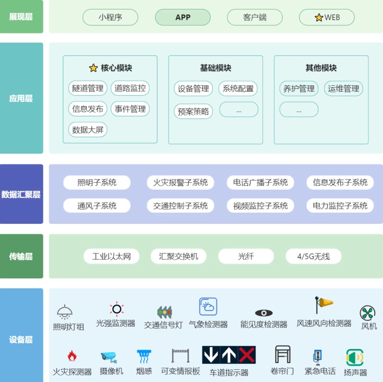Click the surveillance camera icon

pyautogui.click(x=108, y=356)
